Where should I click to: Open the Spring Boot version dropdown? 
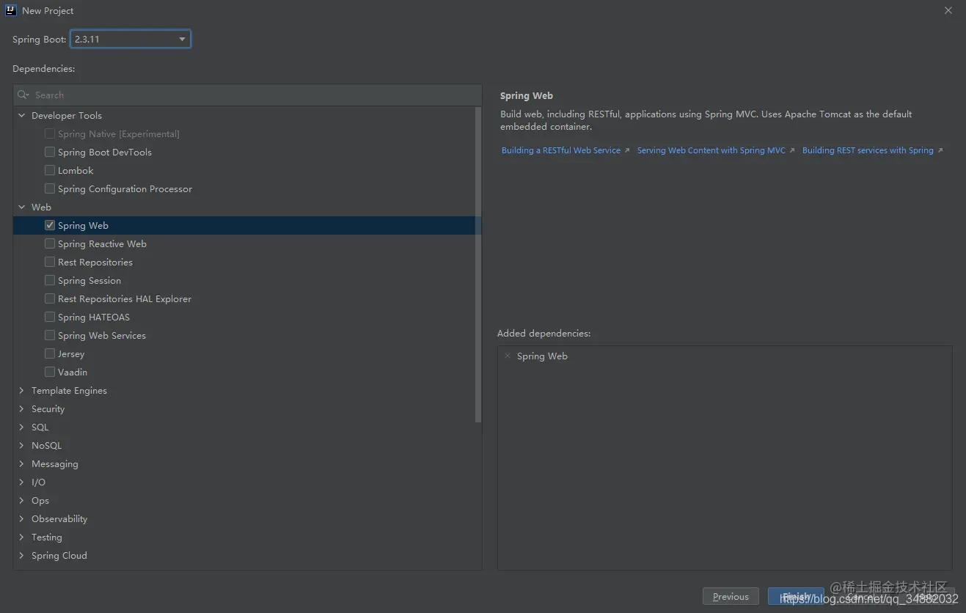tap(131, 39)
